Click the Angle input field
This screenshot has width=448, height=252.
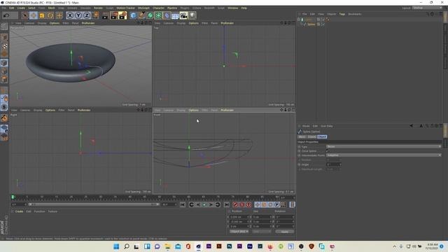(333, 164)
